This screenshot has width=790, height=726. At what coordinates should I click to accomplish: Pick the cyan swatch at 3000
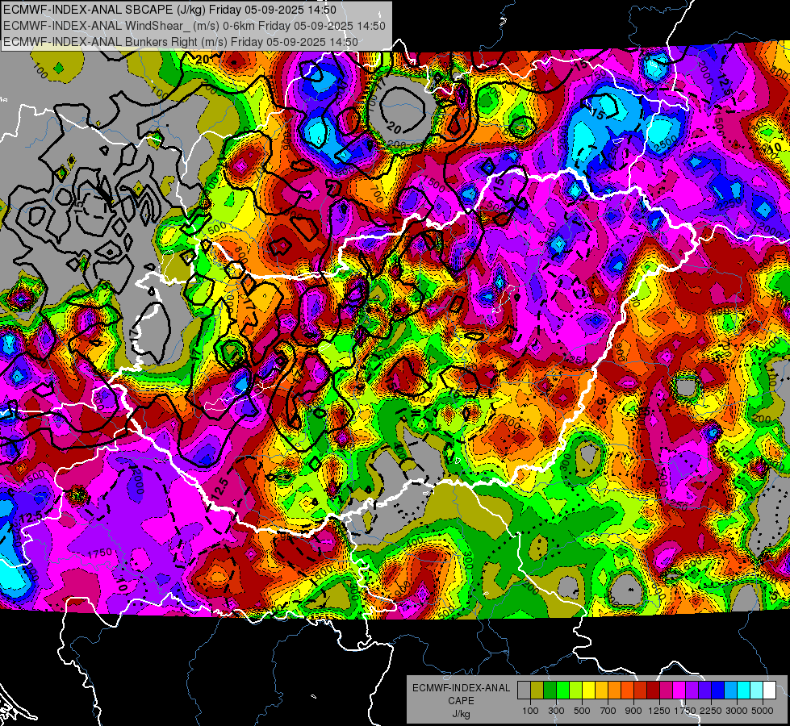point(744,690)
